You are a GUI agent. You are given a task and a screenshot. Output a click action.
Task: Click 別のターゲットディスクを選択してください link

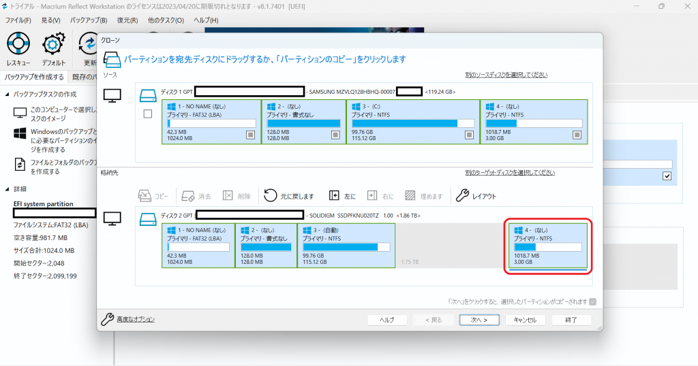coord(510,172)
